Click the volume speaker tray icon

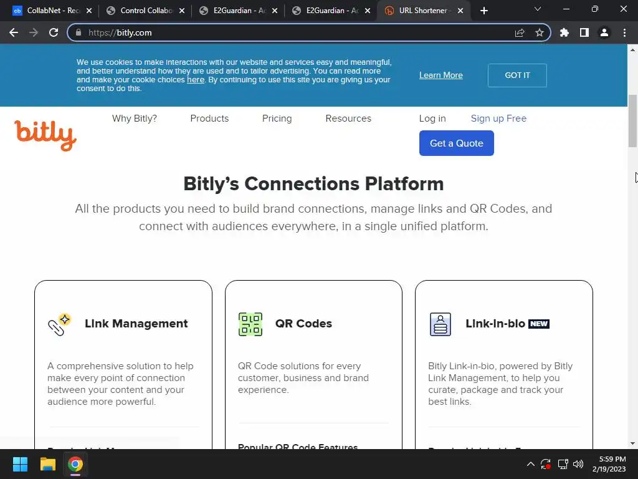tap(578, 464)
